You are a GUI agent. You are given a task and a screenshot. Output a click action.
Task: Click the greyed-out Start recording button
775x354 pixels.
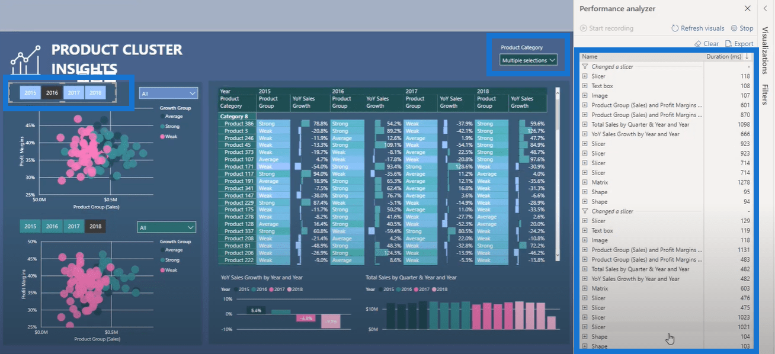click(x=607, y=28)
